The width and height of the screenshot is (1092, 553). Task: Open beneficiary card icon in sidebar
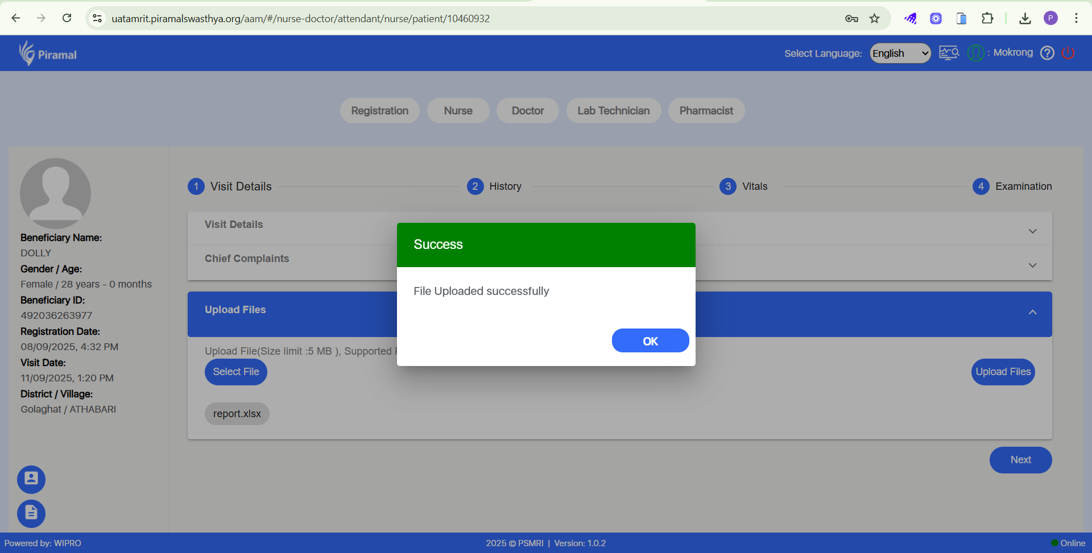coord(31,479)
